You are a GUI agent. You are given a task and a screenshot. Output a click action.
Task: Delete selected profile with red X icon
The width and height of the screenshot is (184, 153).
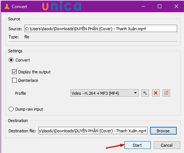pyautogui.click(x=155, y=93)
